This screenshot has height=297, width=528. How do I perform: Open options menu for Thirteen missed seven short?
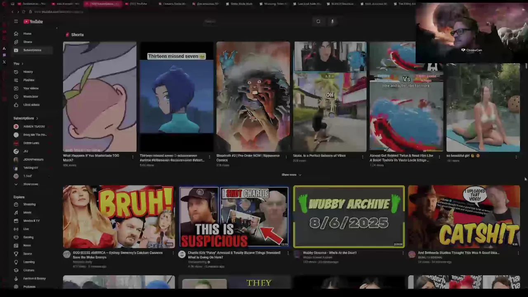click(x=209, y=157)
